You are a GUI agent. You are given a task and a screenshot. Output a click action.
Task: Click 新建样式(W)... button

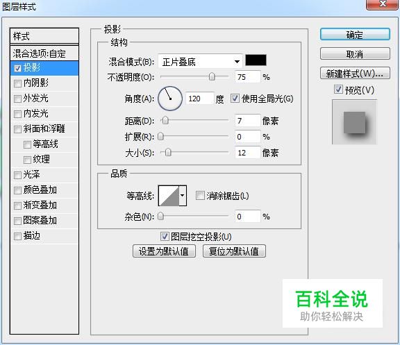click(x=355, y=74)
